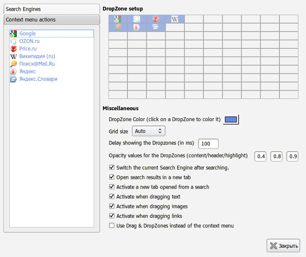This screenshot has height=257, width=306.
Task: Open the blue DropZone Color swatch
Action: coord(231,119)
